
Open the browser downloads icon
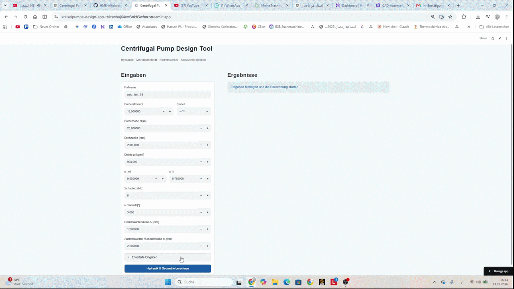tap(478, 17)
